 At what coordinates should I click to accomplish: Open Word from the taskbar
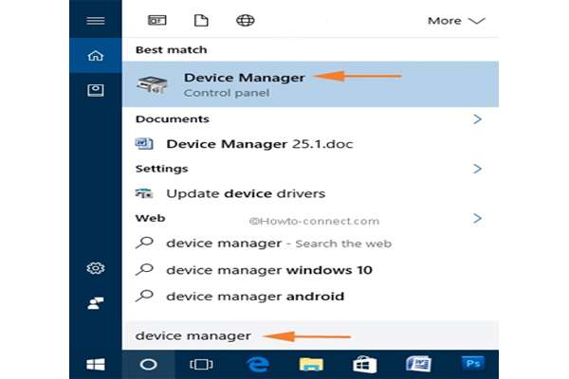pyautogui.click(x=418, y=364)
